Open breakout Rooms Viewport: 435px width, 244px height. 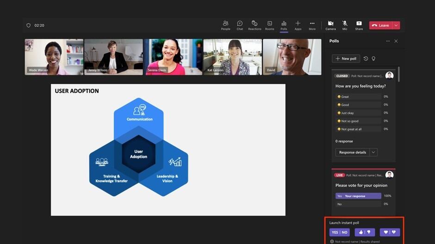(x=270, y=25)
